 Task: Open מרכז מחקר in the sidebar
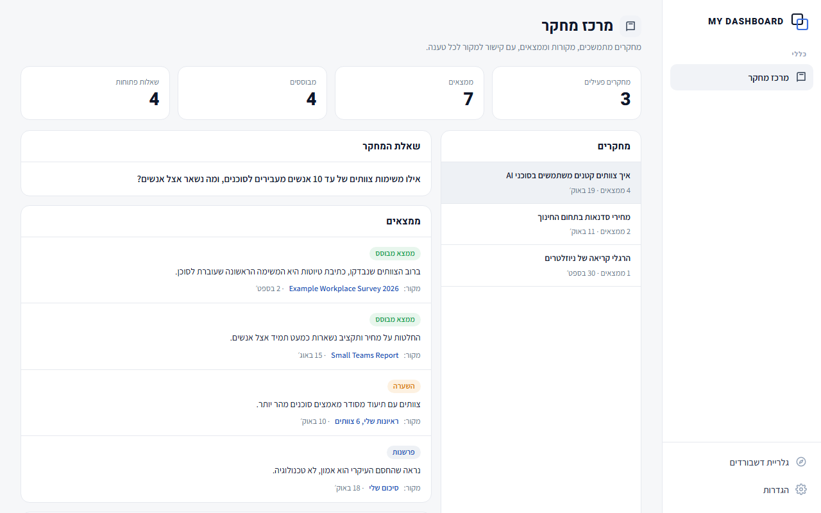click(741, 77)
